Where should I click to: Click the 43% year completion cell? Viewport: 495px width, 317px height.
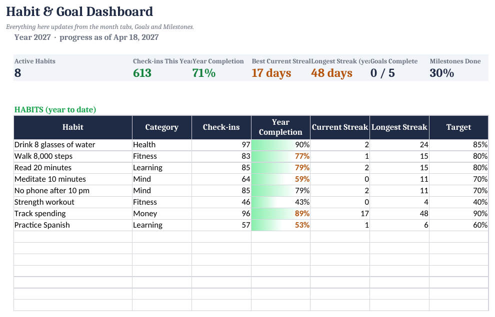tap(280, 202)
